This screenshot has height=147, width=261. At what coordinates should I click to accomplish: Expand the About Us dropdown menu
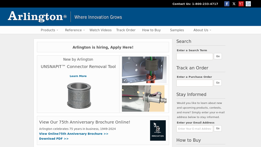[x=202, y=30]
